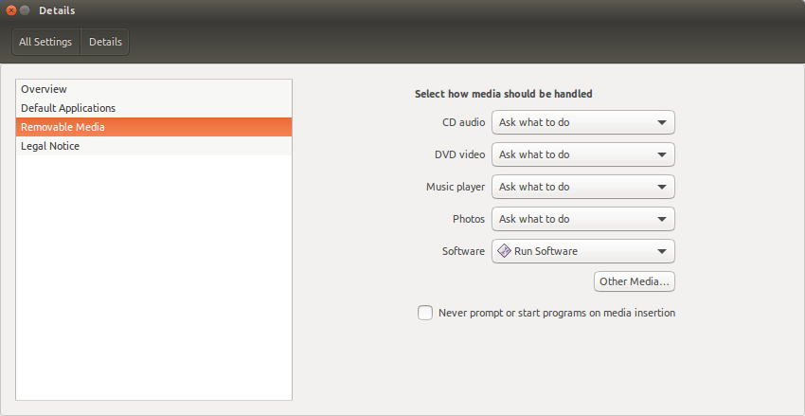Open the Photos action dropdown
Screen dimensions: 805x416
583,219
